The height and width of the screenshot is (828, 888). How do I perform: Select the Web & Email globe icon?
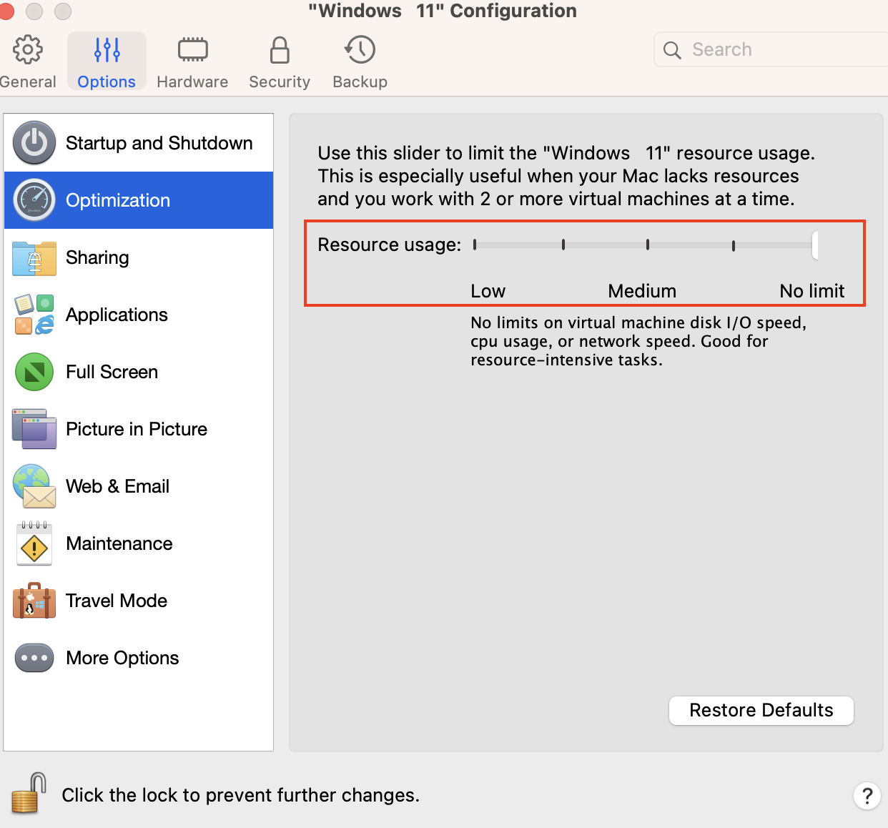pos(34,486)
